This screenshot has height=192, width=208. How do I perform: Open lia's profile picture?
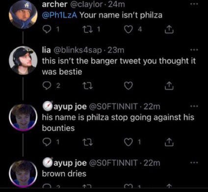(23, 60)
